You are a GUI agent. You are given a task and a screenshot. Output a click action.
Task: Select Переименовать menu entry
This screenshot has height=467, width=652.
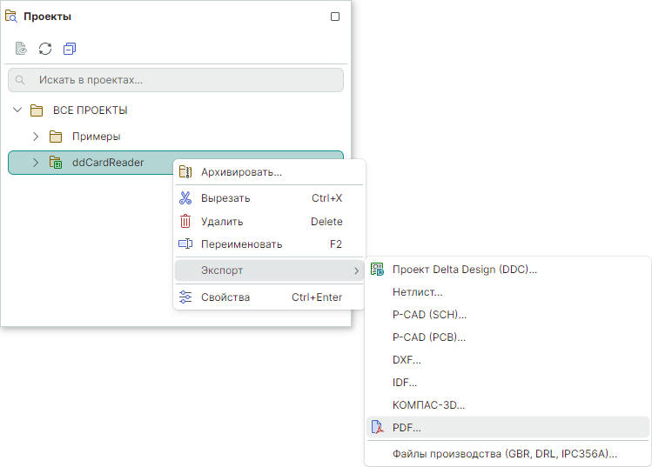pos(241,244)
